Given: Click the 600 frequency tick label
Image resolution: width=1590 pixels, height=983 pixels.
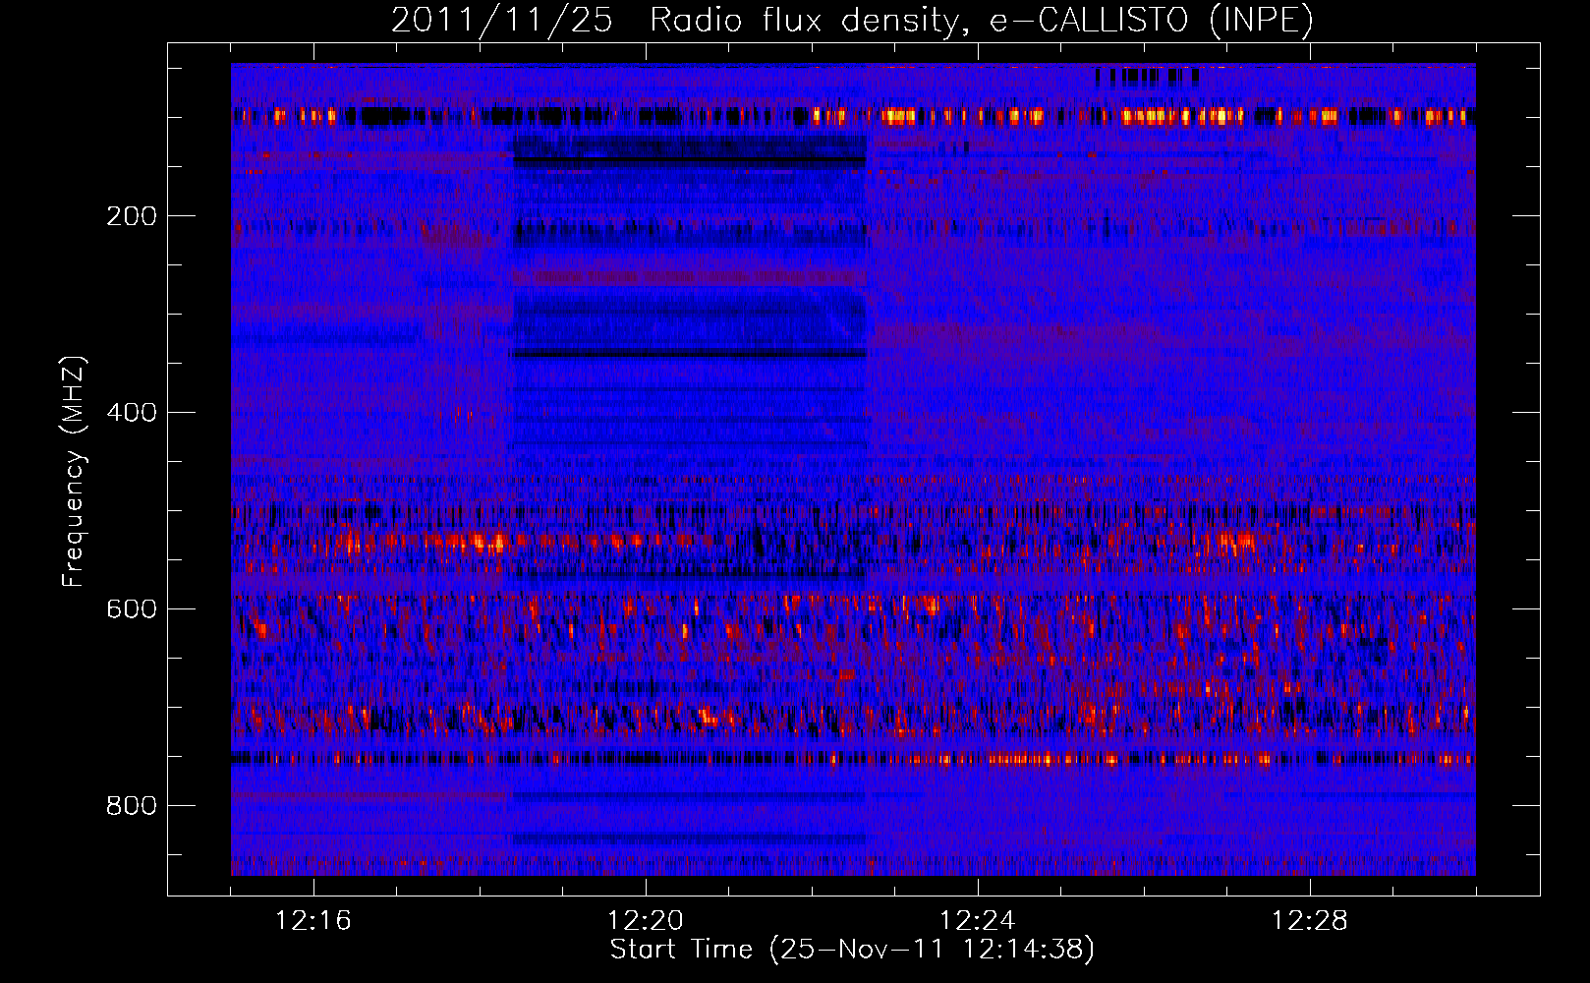Looking at the screenshot, I should tap(132, 609).
